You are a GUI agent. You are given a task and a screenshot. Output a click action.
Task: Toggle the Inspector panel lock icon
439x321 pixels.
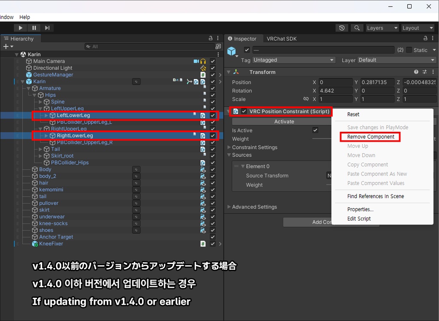pyautogui.click(x=425, y=38)
